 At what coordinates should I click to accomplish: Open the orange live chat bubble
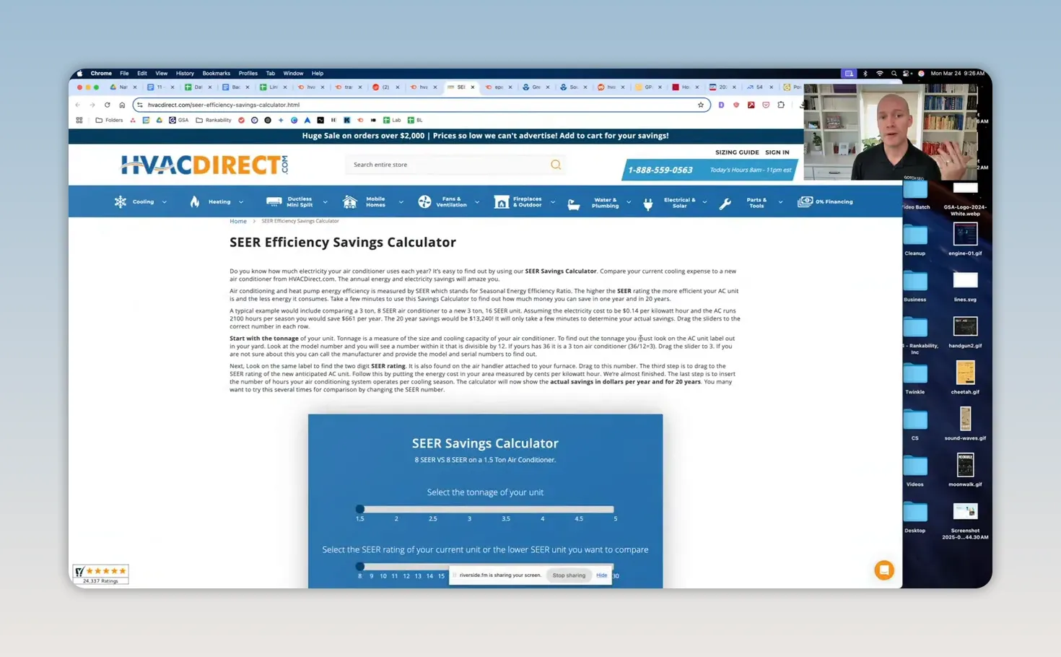click(884, 570)
